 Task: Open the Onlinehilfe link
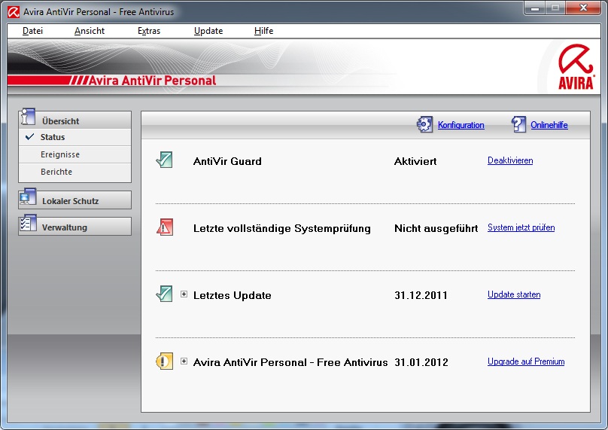(549, 125)
